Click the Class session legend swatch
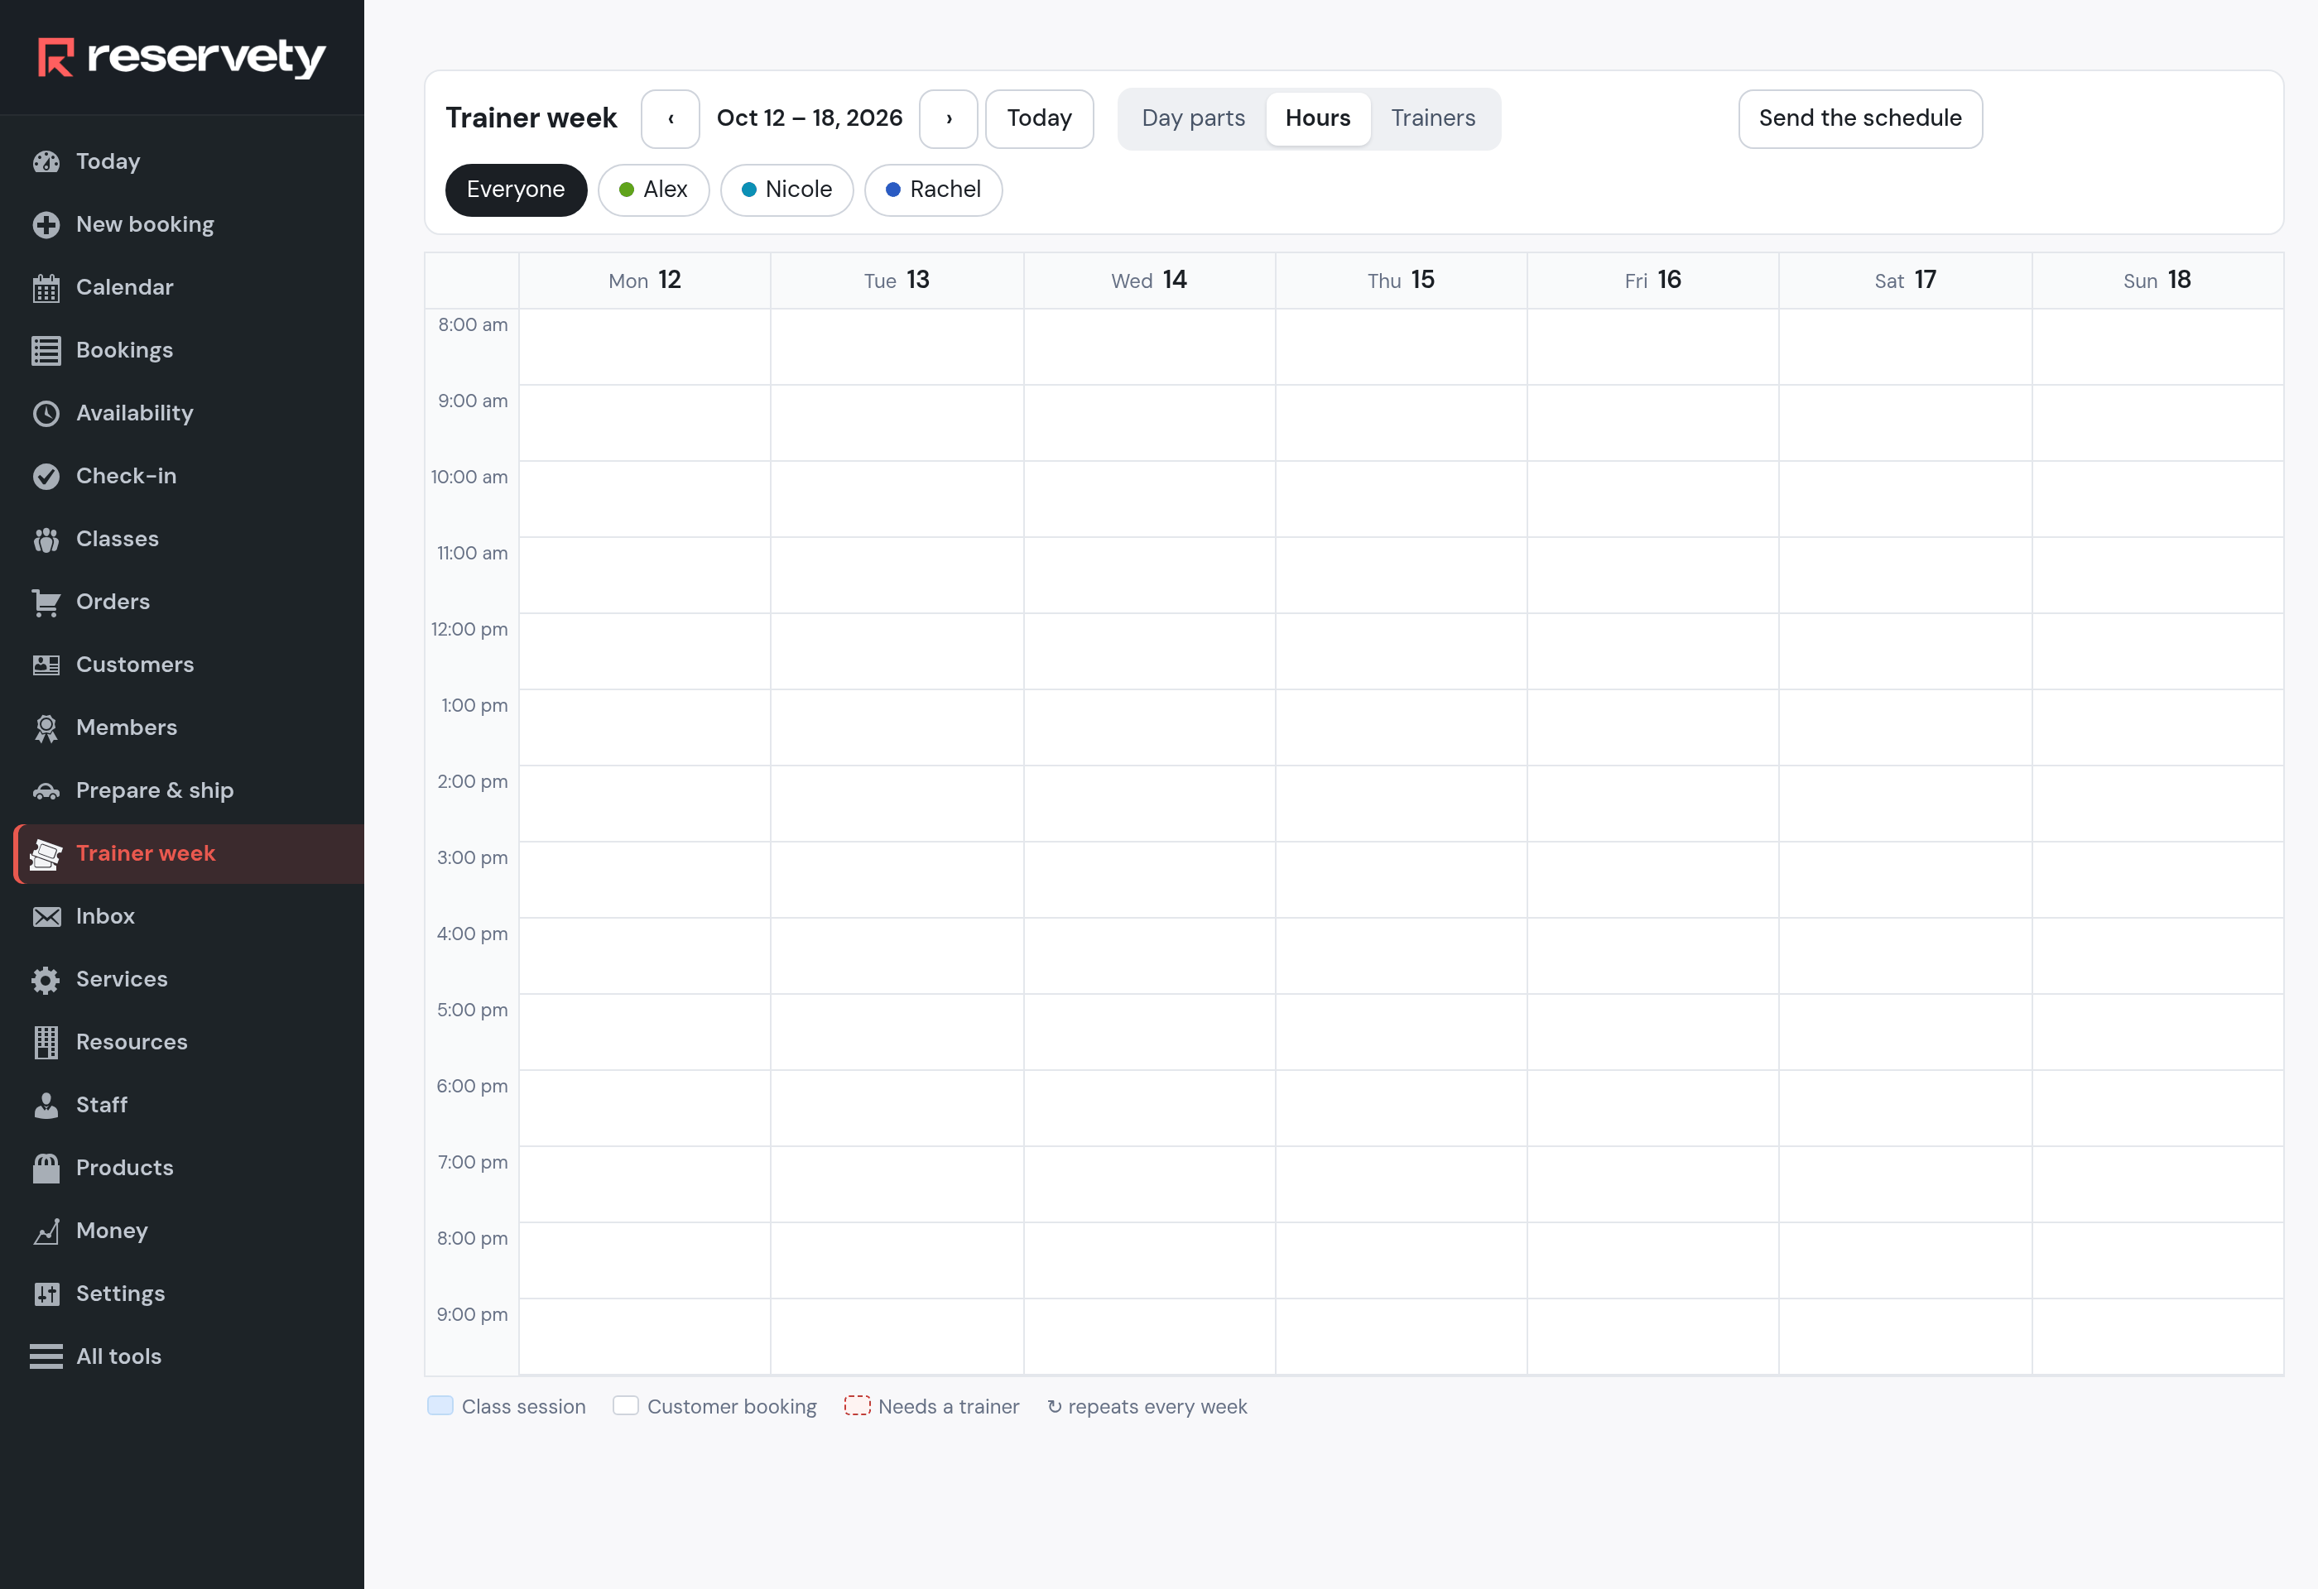This screenshot has width=2318, height=1589. pyautogui.click(x=440, y=1405)
